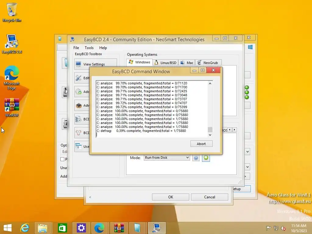The width and height of the screenshot is (312, 234).
Task: Switch to EasyBCD on the taskbar
Action: 157,228
